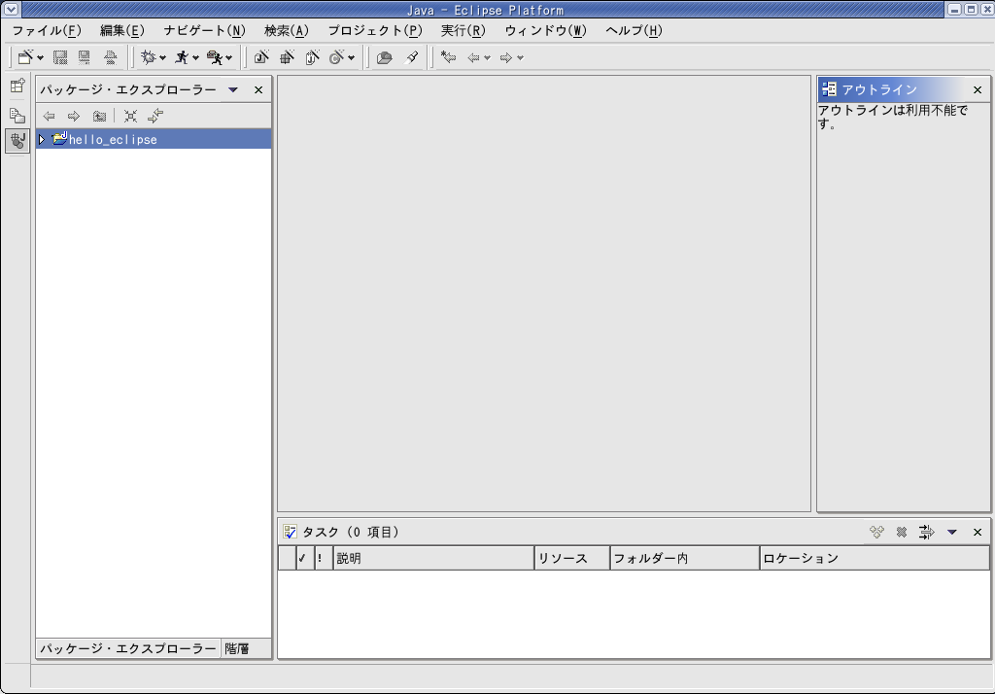
Task: Open the Package Explorer view menu triangle
Action: [x=233, y=90]
